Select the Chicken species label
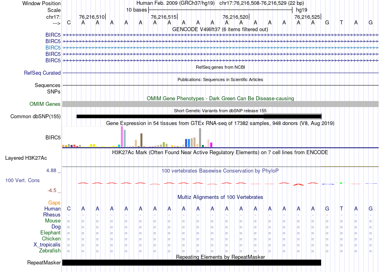 click(51, 238)
